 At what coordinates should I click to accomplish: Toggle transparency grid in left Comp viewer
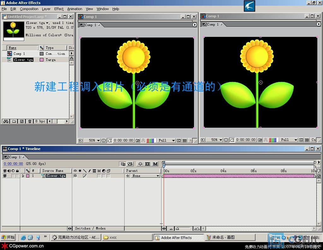(x=185, y=141)
